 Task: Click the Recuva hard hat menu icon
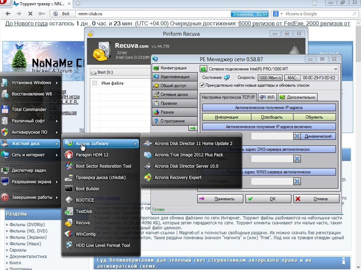click(x=69, y=223)
